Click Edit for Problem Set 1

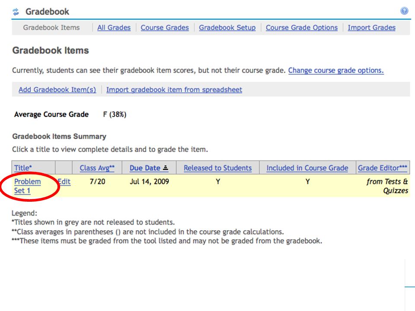point(64,182)
